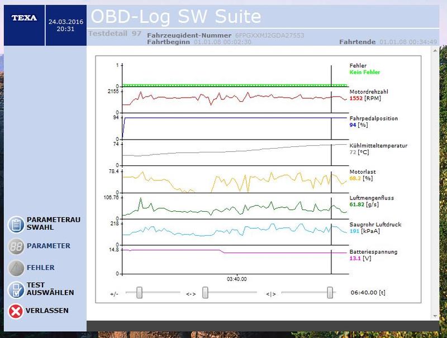The width and height of the screenshot is (447, 338).
Task: Click the Motorlast label
Action: pos(363,172)
